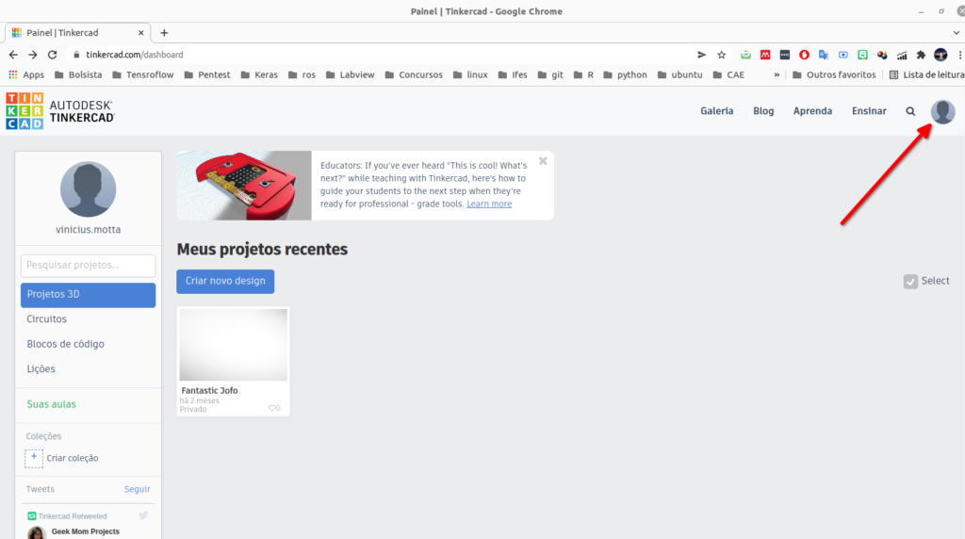Open the Bolsista bookmark folder
Screen dimensions: 965x539
click(x=78, y=74)
